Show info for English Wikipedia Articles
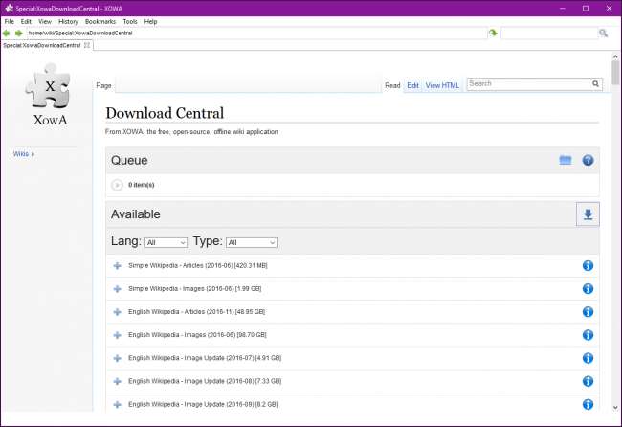This screenshot has height=427, width=622. [588, 311]
